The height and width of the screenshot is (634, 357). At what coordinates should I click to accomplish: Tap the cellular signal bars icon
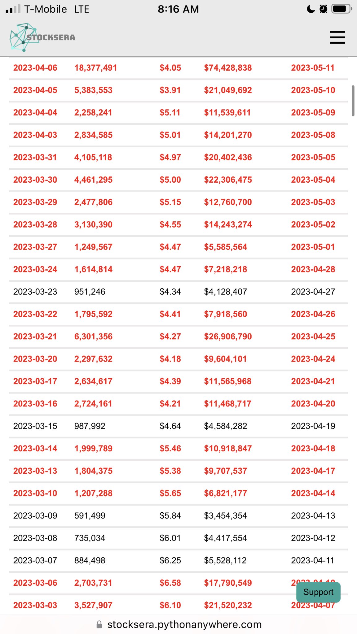tap(13, 10)
